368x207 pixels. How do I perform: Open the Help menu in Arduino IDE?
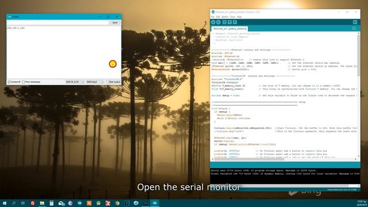pyautogui.click(x=239, y=17)
